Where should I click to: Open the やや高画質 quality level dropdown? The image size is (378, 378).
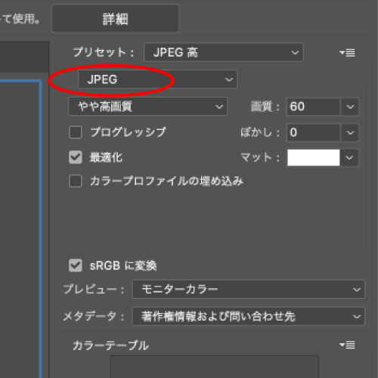click(x=148, y=107)
